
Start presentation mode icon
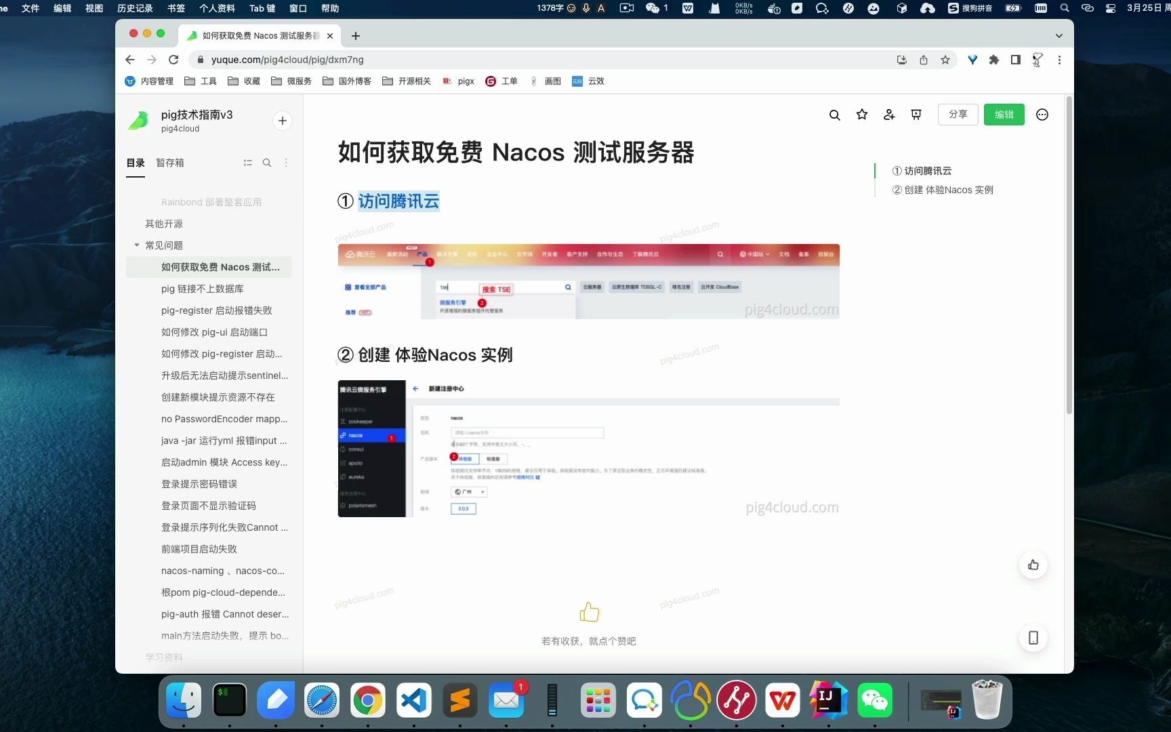[916, 115]
